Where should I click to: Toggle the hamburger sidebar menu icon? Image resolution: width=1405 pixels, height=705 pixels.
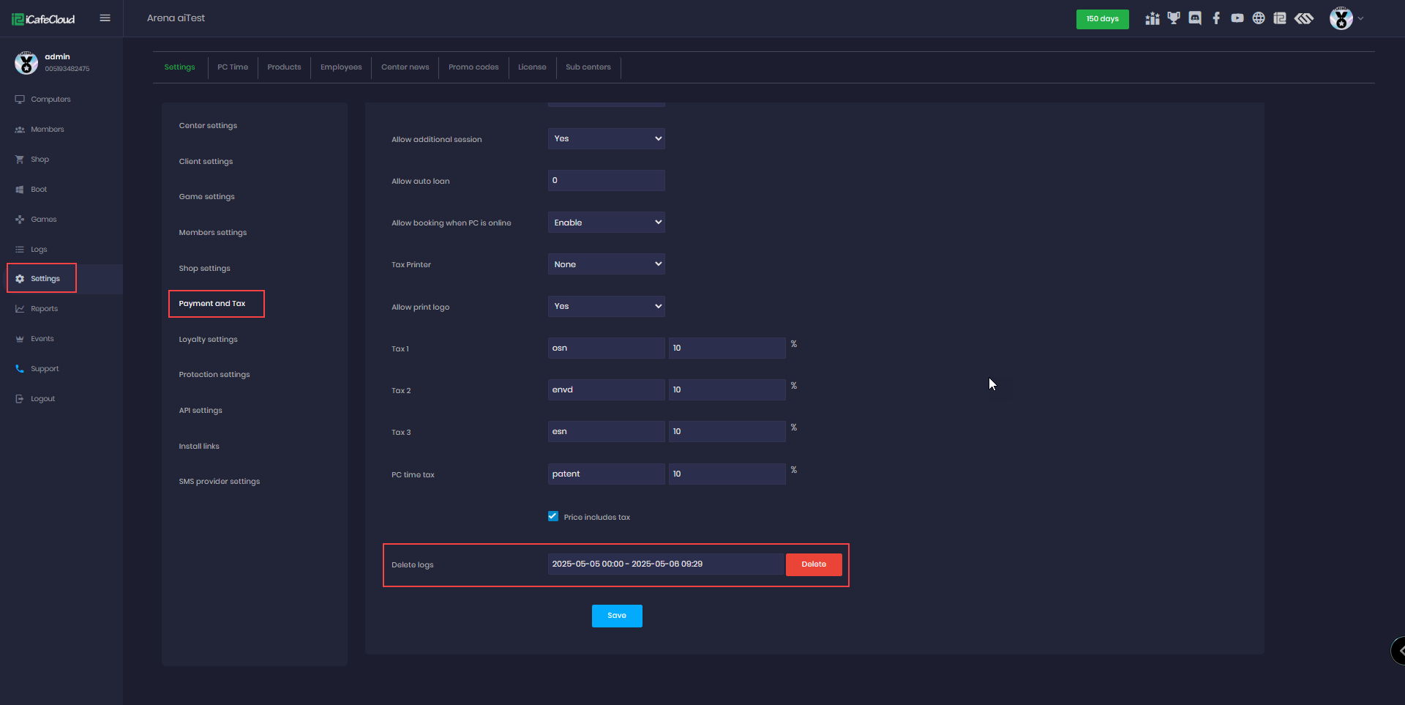click(x=105, y=18)
